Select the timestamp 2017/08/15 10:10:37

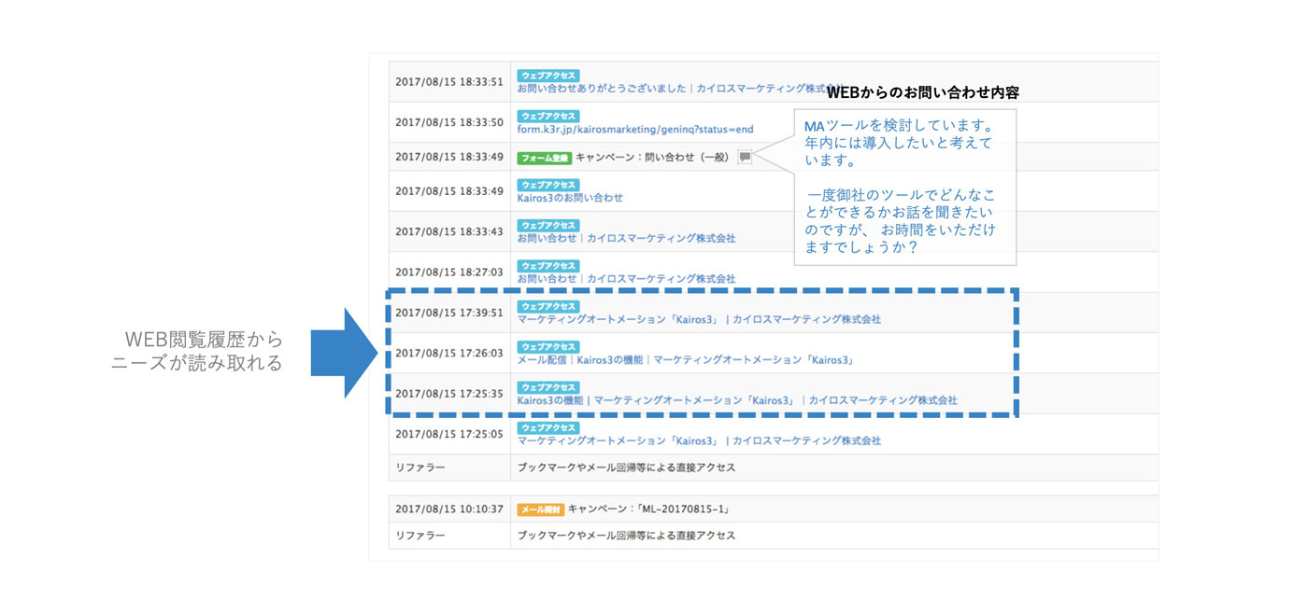[449, 509]
